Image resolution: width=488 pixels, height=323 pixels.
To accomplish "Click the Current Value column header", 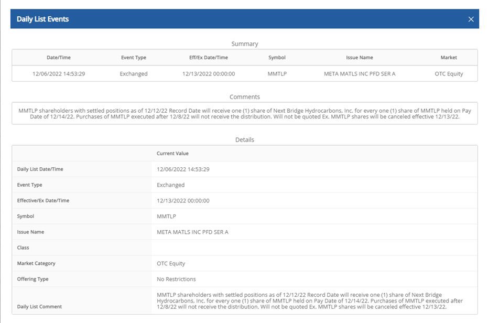I will pyautogui.click(x=172, y=153).
